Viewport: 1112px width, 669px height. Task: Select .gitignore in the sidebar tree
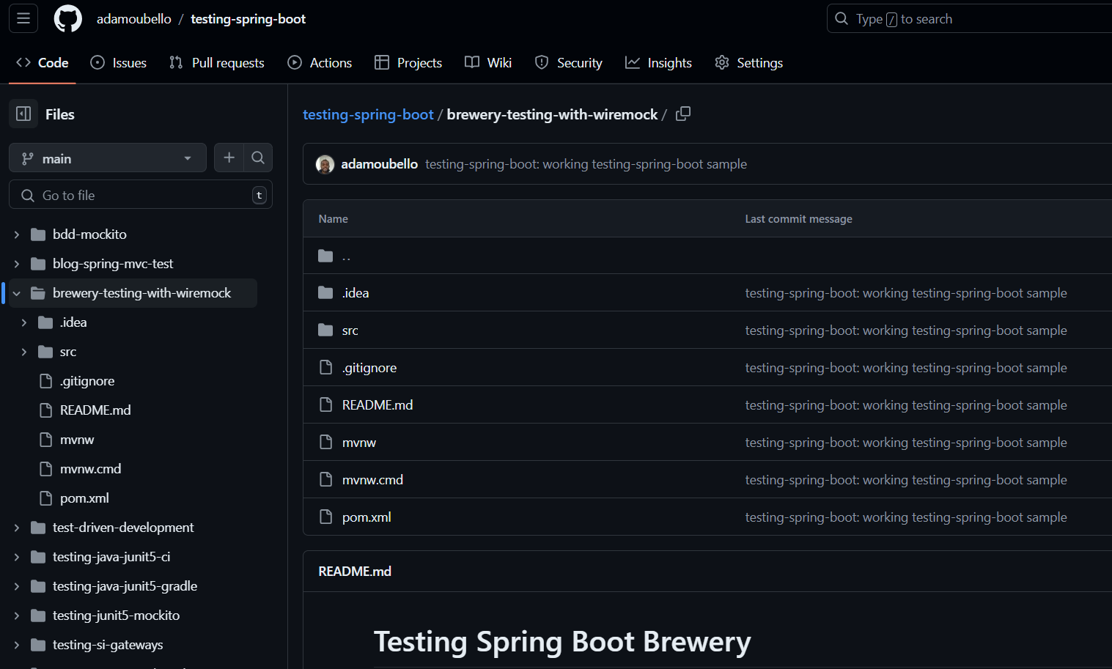tap(87, 381)
